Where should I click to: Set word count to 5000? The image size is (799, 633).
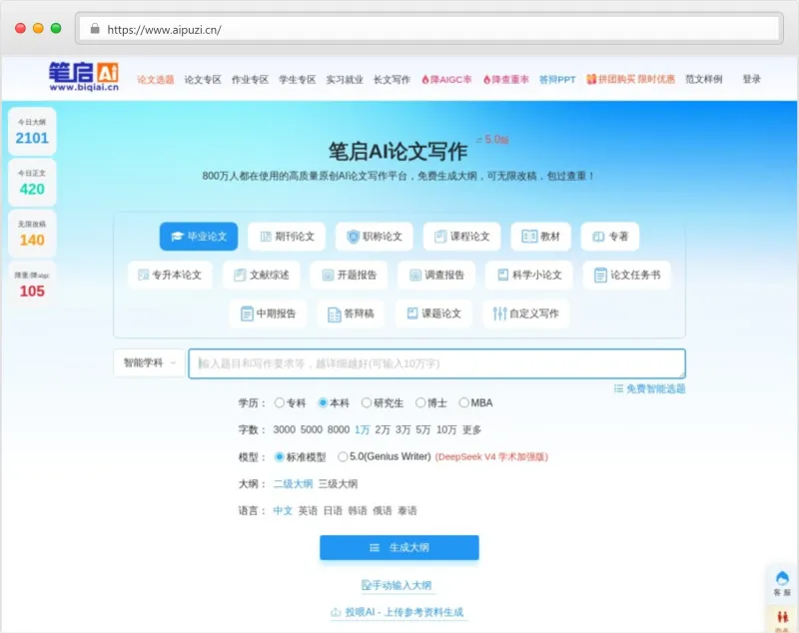[312, 429]
